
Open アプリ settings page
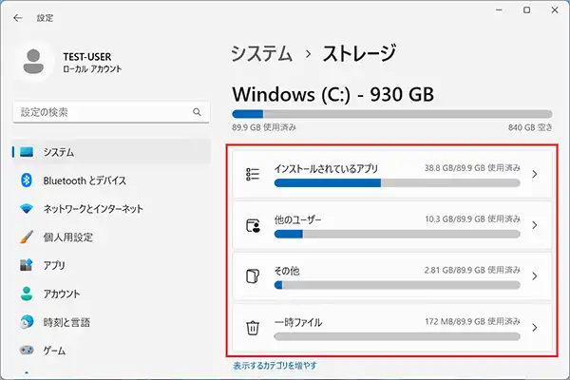click(x=111, y=265)
